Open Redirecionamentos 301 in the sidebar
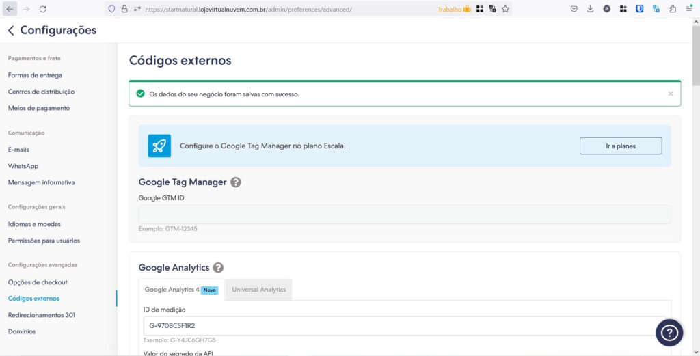This screenshot has width=700, height=356. 42,315
